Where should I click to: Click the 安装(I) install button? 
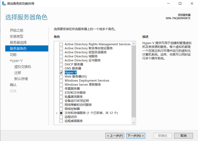(162, 136)
